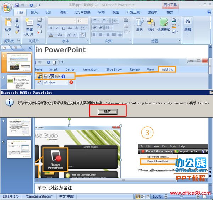Toggle strikethrough (abc) formatting
Image resolution: width=213 pixels, height=200 pixels.
tap(70, 28)
